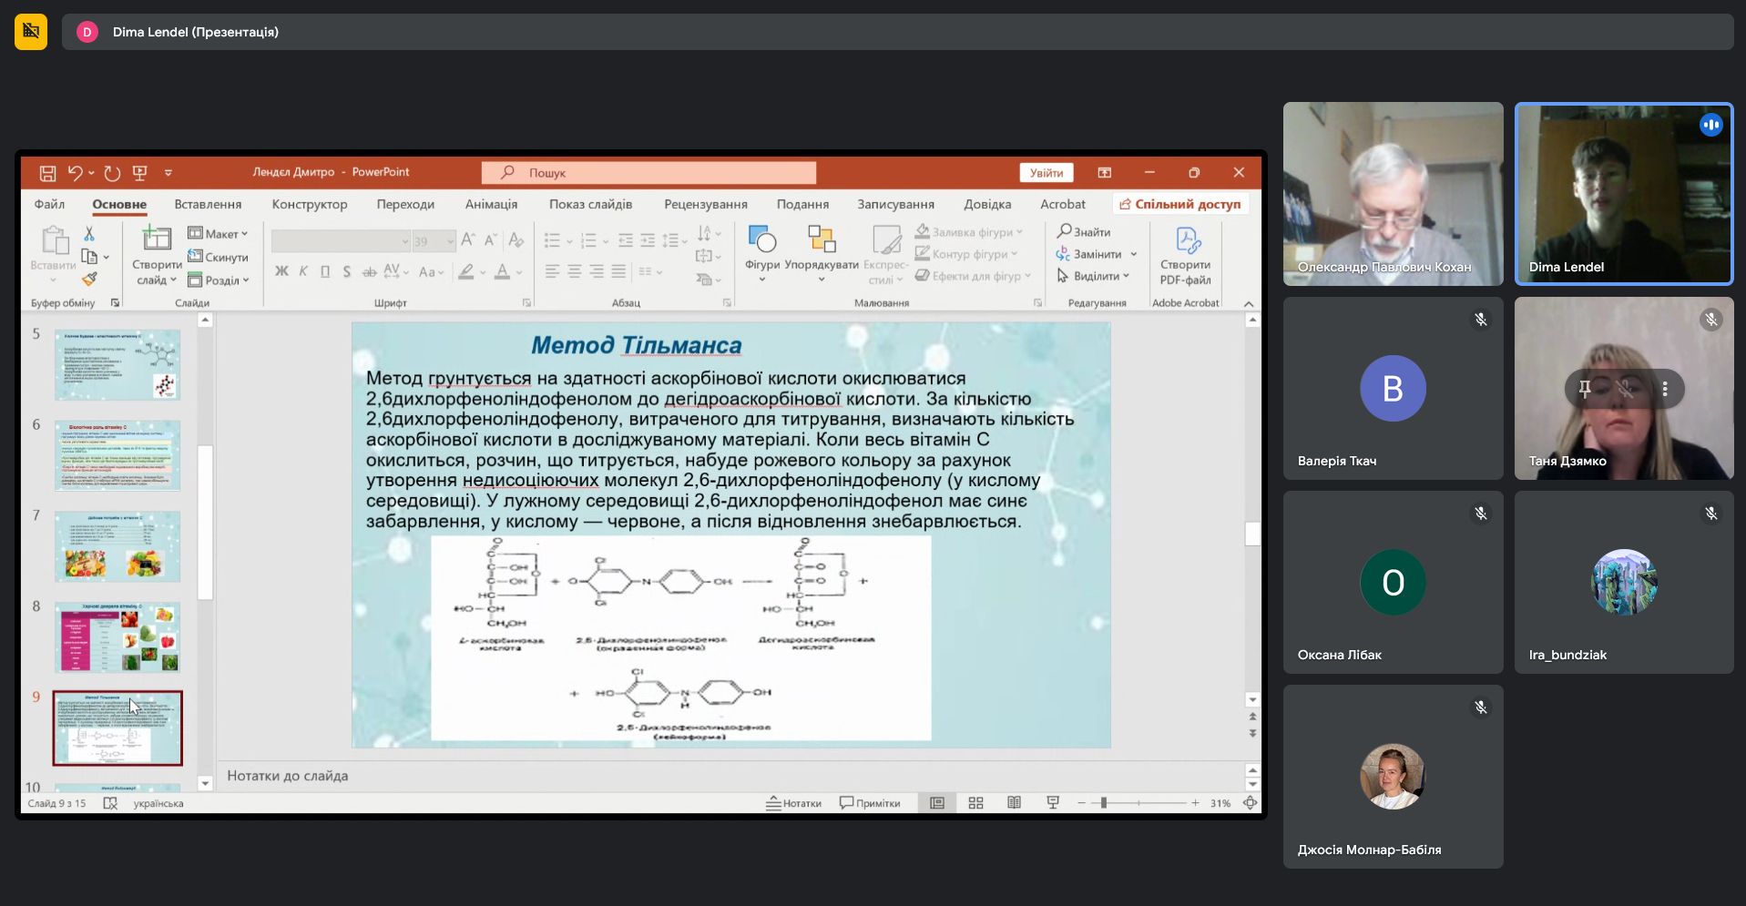The width and height of the screenshot is (1746, 906).
Task: Open the Макет layout dropdown
Action: pyautogui.click(x=218, y=234)
